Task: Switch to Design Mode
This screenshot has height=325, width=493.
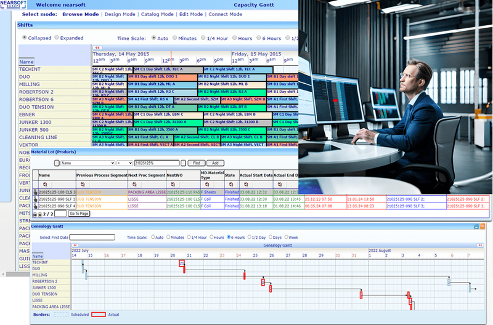Action: 120,14
